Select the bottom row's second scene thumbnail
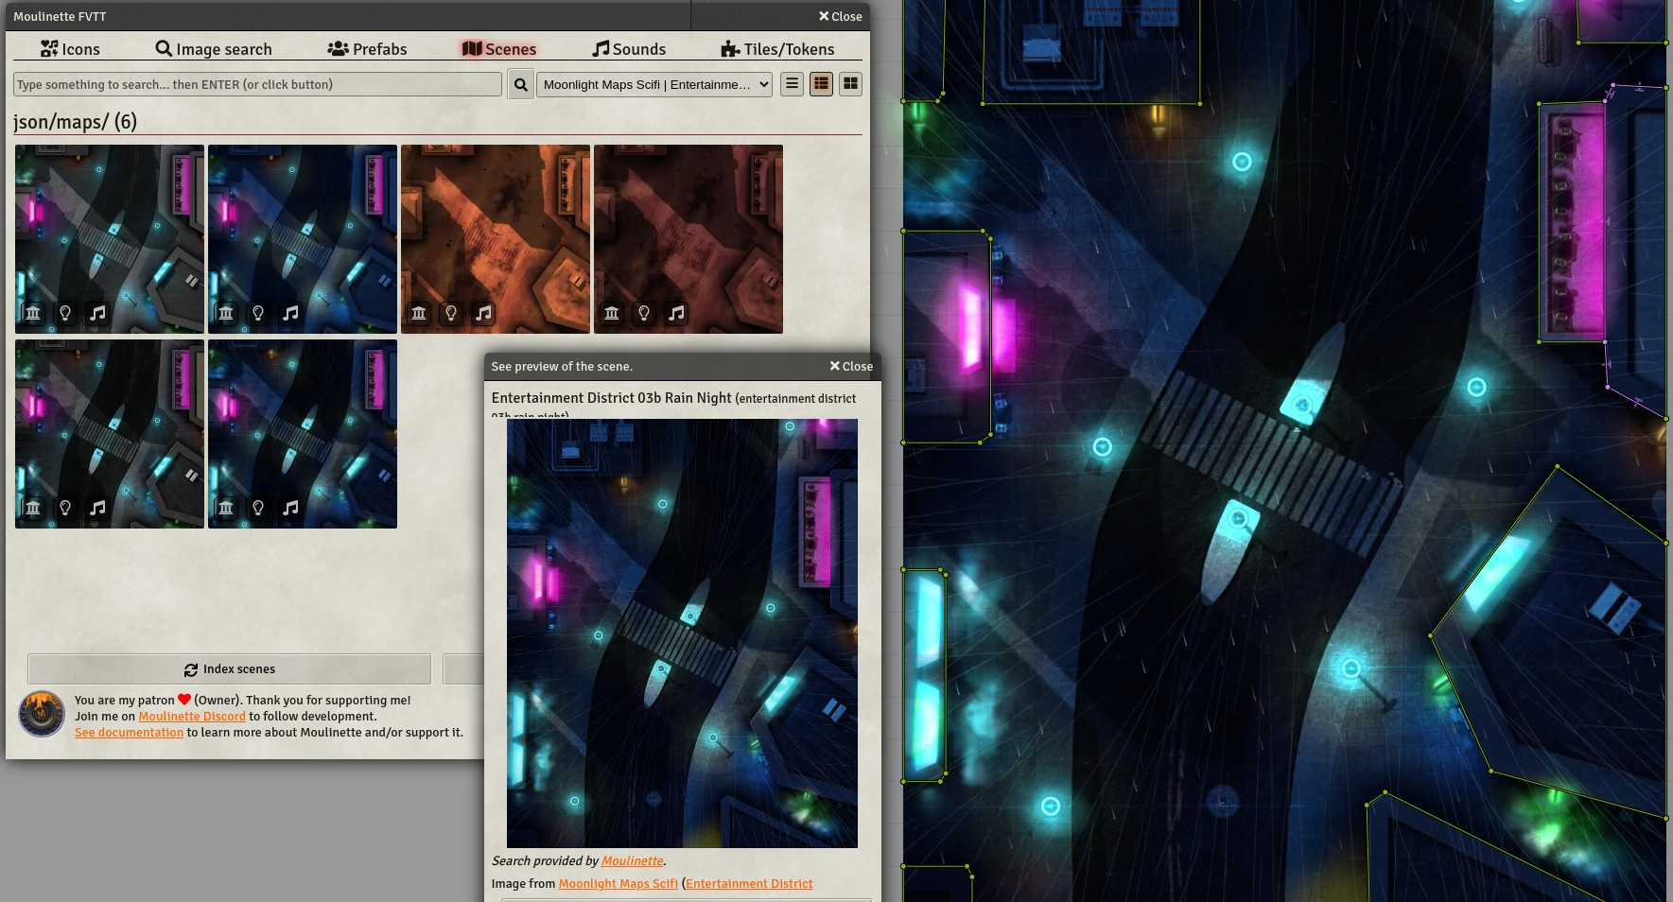The width and height of the screenshot is (1673, 902). (303, 434)
